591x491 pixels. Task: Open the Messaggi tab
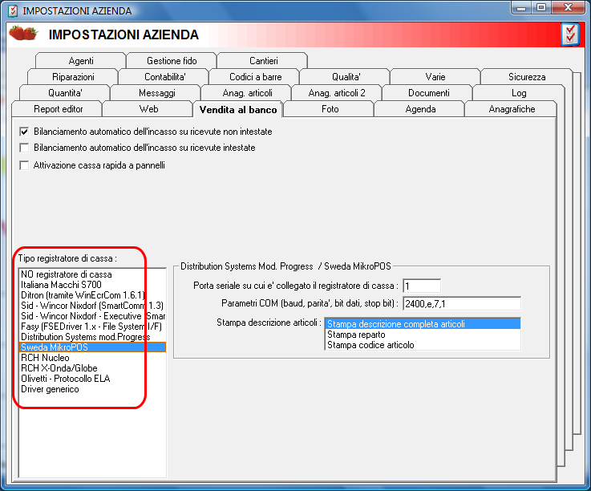pyautogui.click(x=156, y=93)
